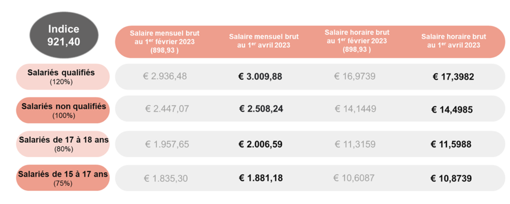Click the € 1.881,18 monthly salary value

pos(260,178)
